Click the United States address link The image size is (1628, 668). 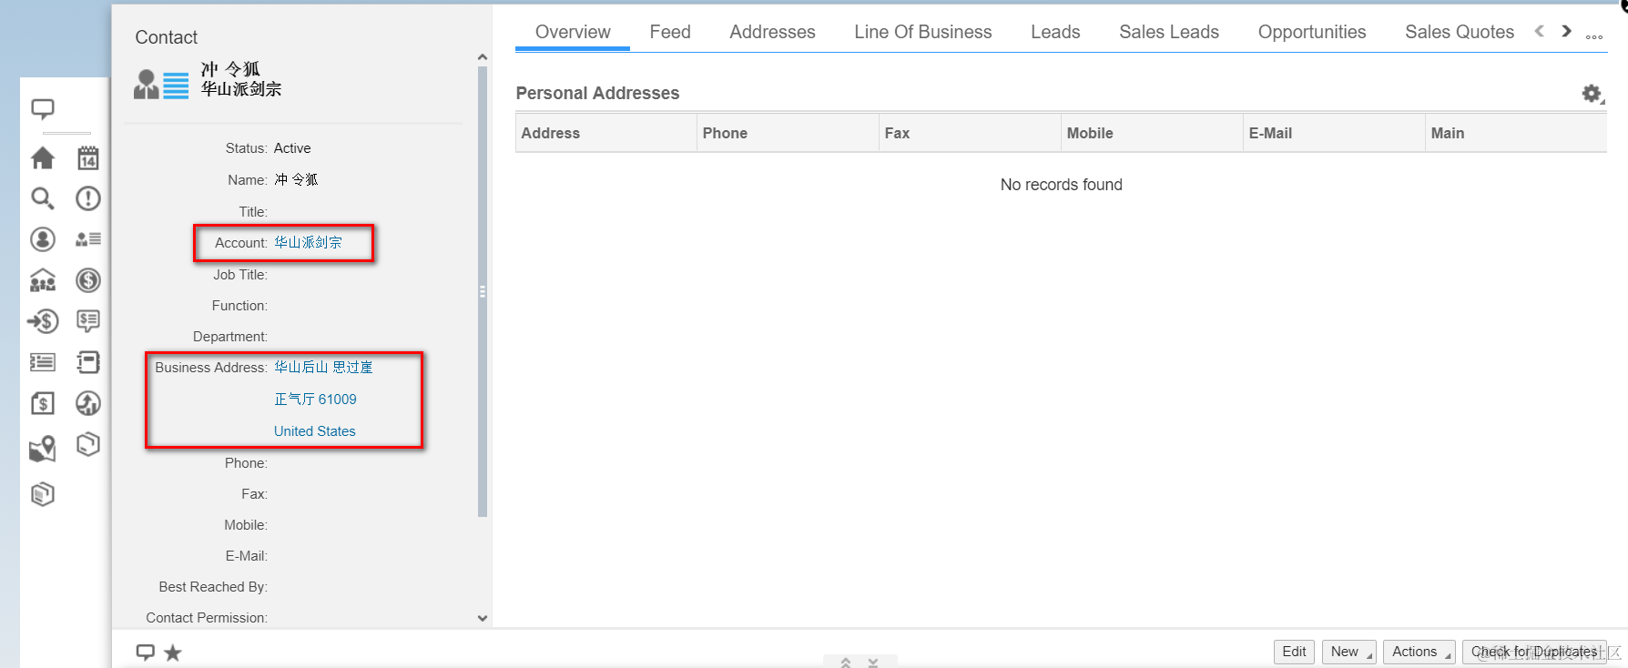coord(315,431)
